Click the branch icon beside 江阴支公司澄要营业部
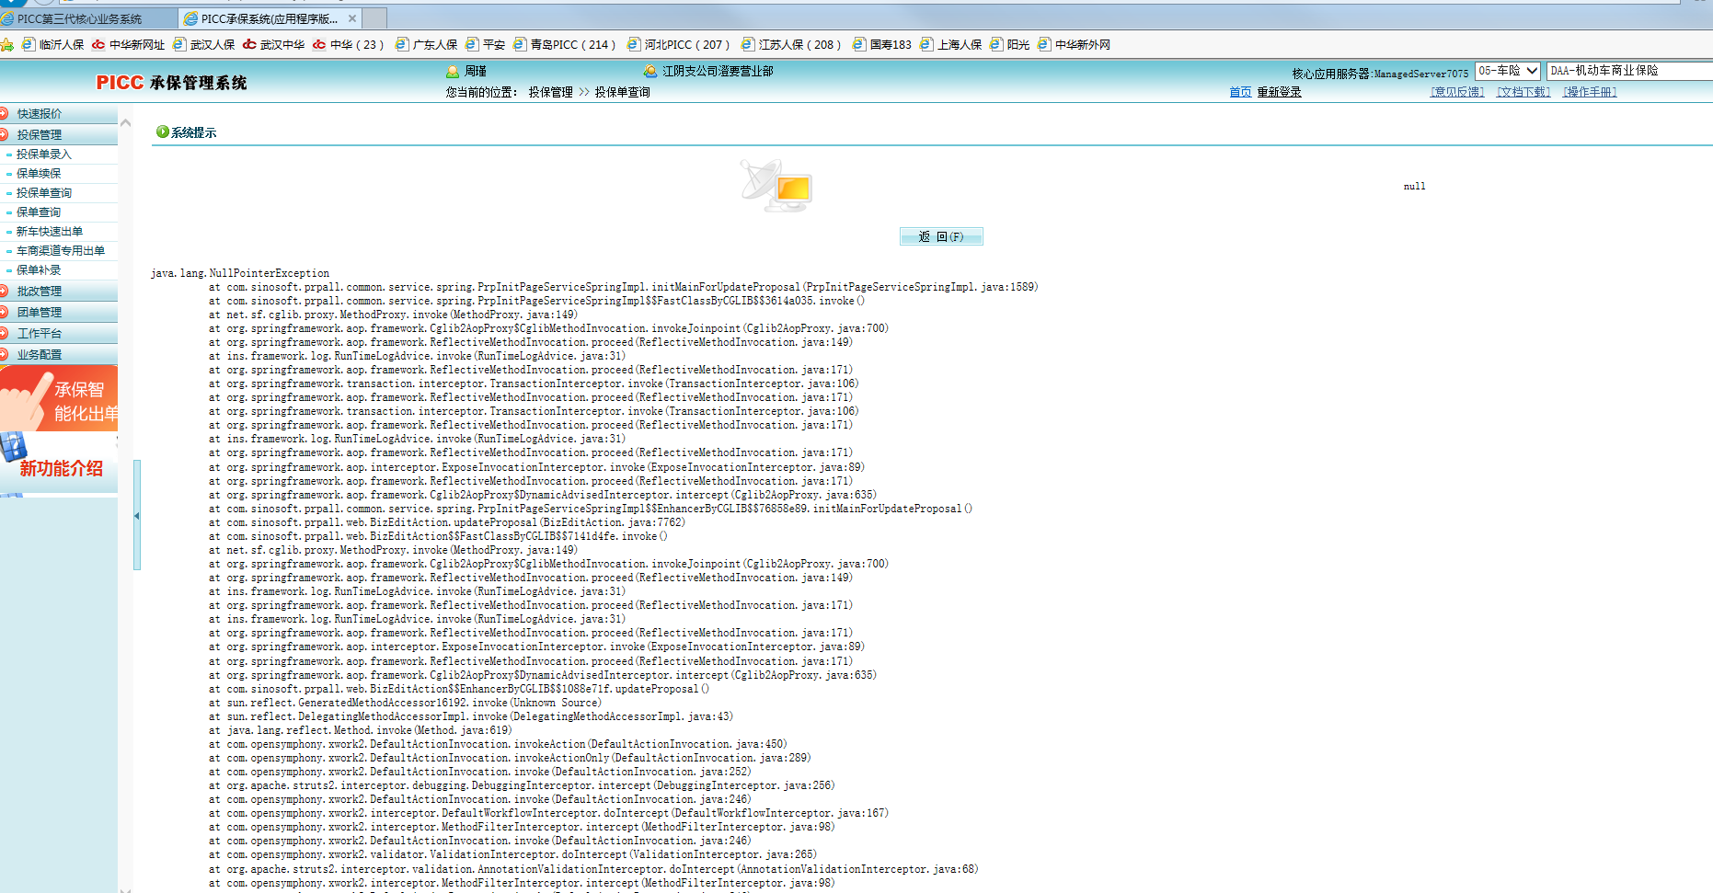1713x893 pixels. 650,71
